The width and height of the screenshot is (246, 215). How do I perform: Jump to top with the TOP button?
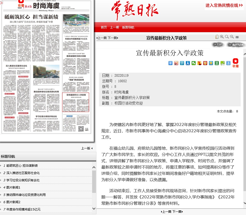click(x=218, y=45)
